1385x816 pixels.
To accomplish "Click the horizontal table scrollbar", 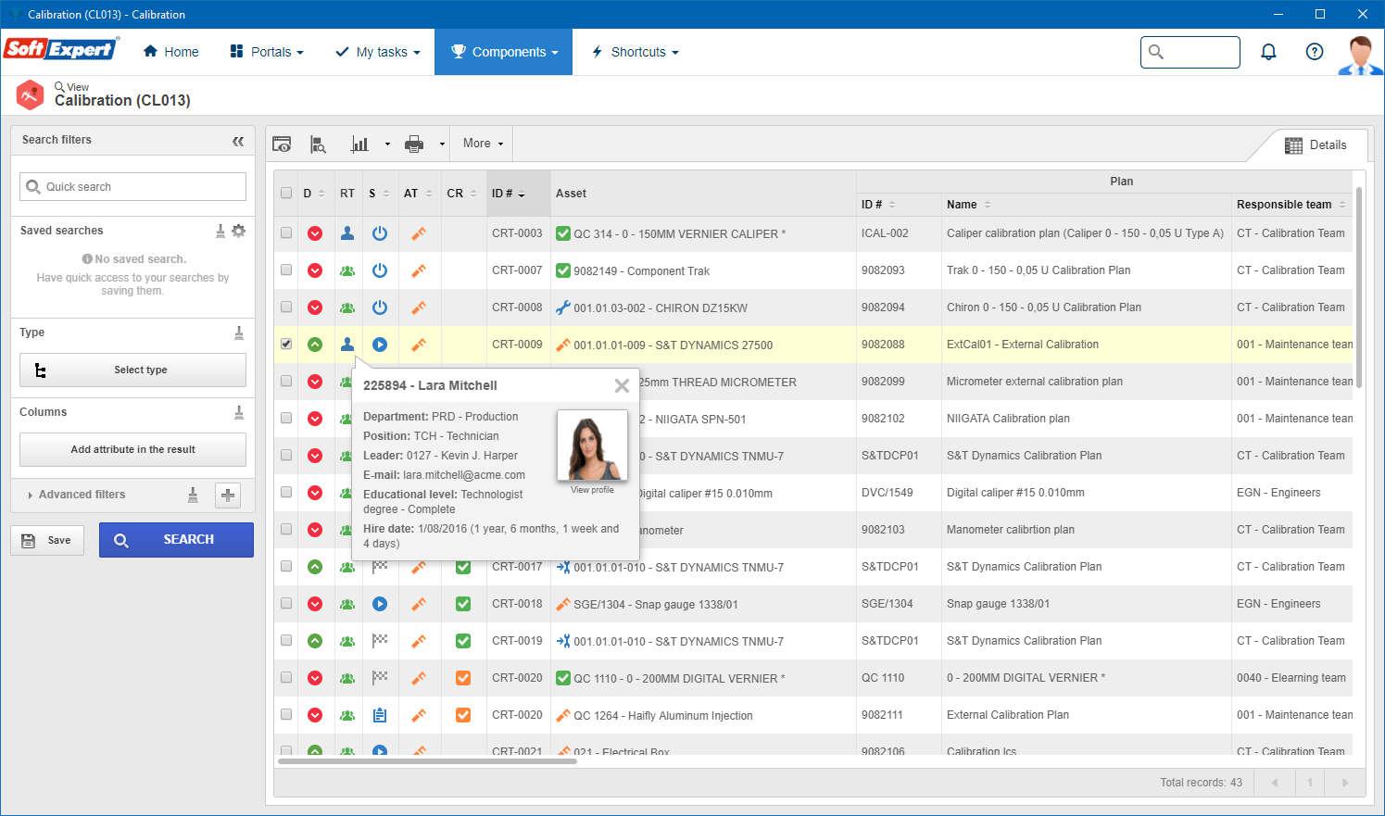I will 427,761.
